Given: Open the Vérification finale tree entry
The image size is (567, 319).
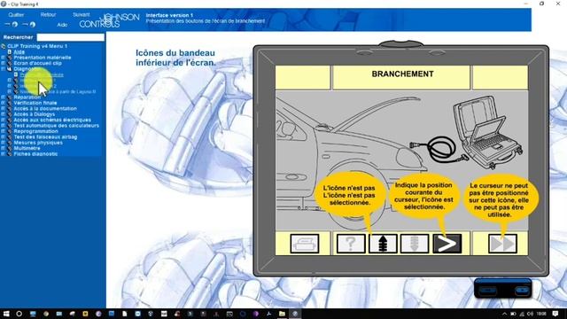Looking at the screenshot, I should (35, 103).
